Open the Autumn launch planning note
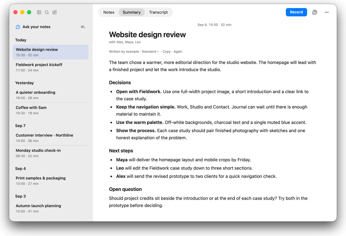 50,208
